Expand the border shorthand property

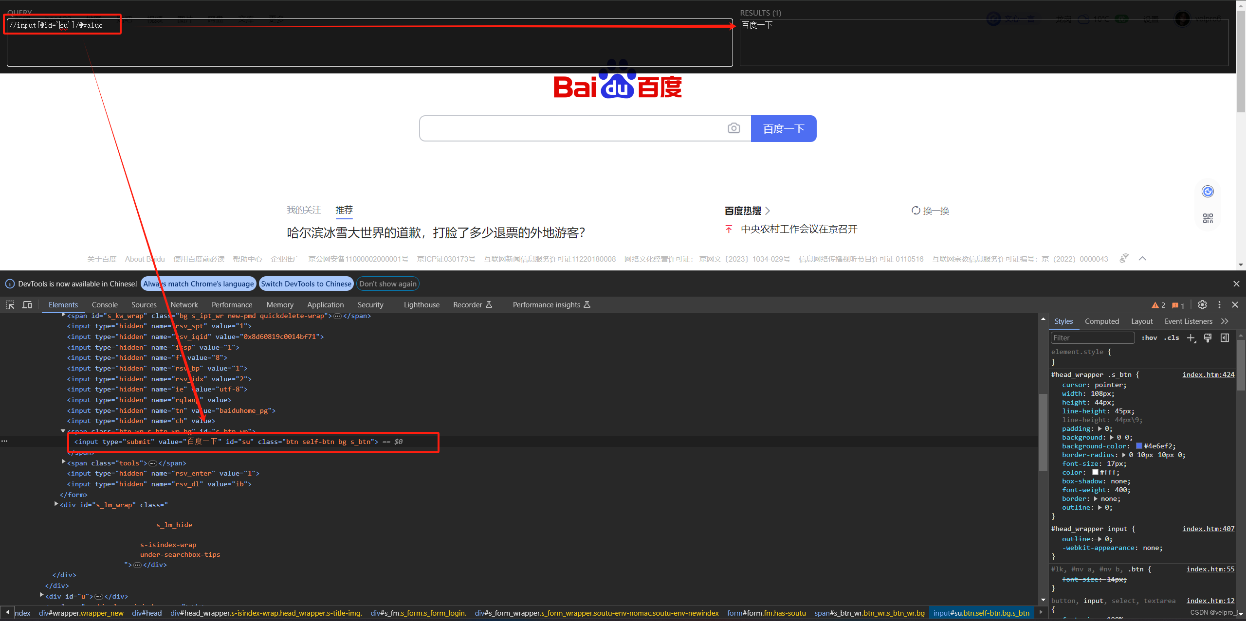point(1096,499)
